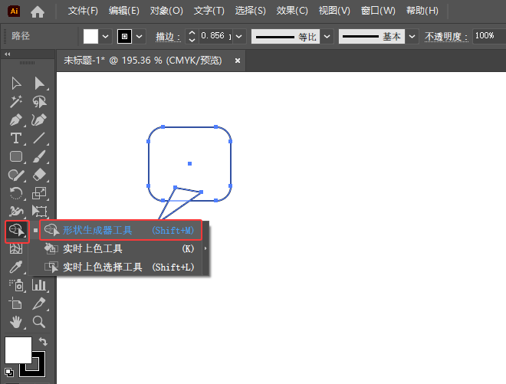Activate the Type tool

point(16,138)
